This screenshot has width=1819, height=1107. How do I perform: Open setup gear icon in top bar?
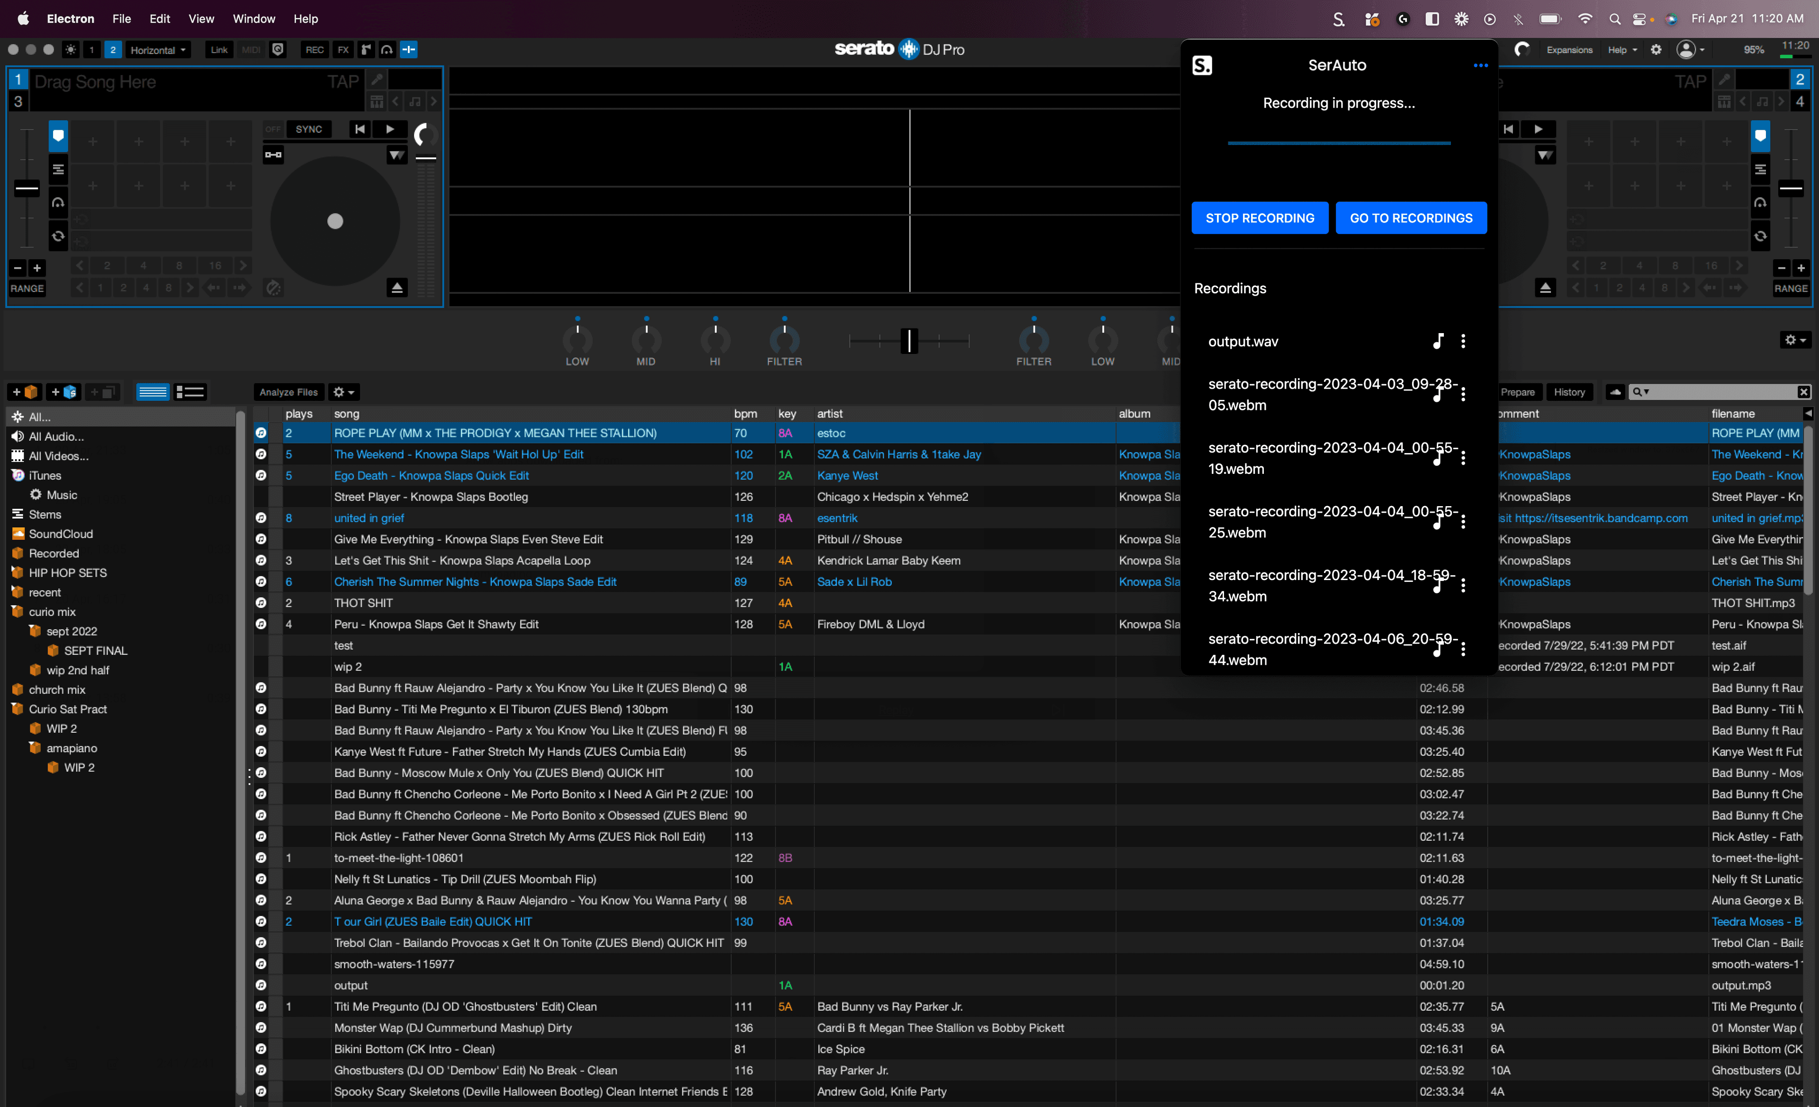[1656, 49]
